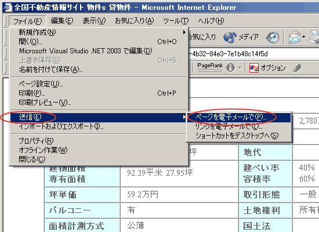Click the PageRank info icon
The width and height of the screenshot is (319, 232).
[231, 67]
